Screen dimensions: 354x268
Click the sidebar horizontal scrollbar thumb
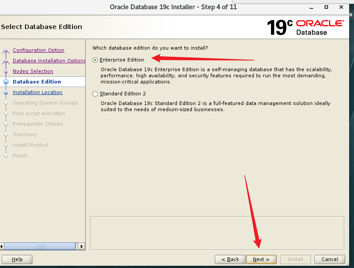pos(40,246)
